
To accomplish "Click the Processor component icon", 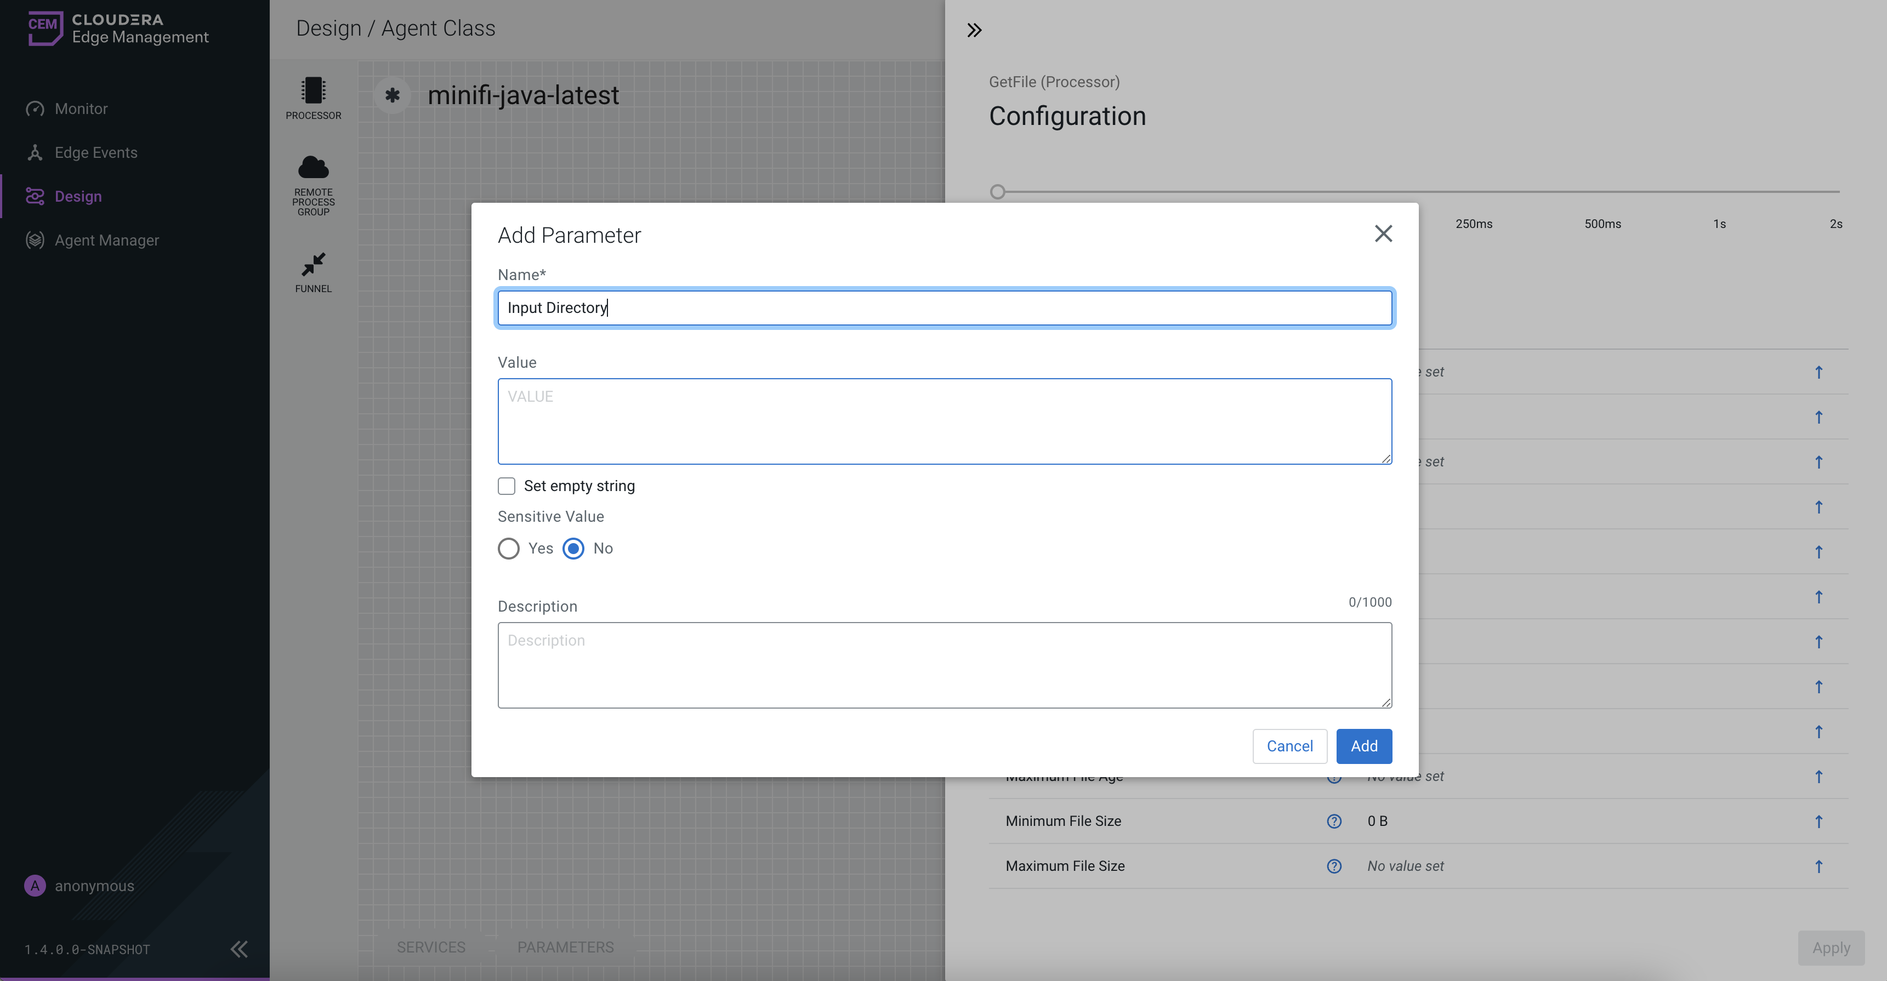I will [x=313, y=91].
